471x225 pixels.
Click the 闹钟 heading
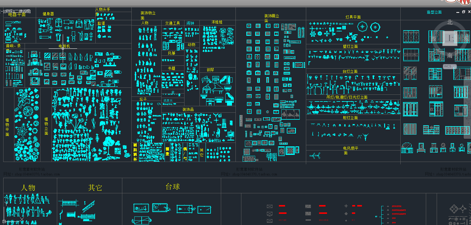[190, 23]
